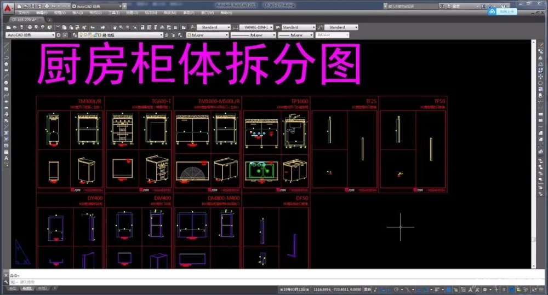Switch to 布局1 layout tab
The width and height of the screenshot is (548, 295).
(27, 288)
